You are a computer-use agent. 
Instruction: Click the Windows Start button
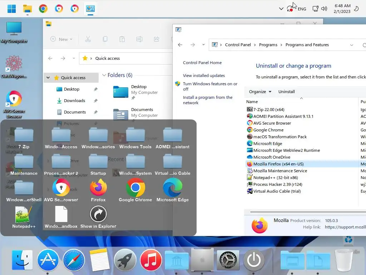coord(12,9)
